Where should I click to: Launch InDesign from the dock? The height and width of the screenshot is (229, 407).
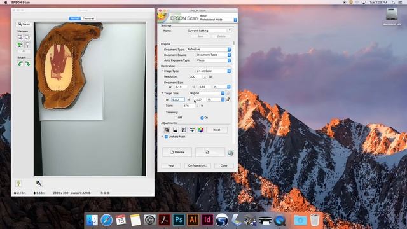[207, 220]
